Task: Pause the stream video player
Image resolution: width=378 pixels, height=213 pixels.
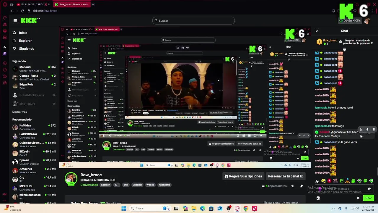Action: (x=104, y=136)
